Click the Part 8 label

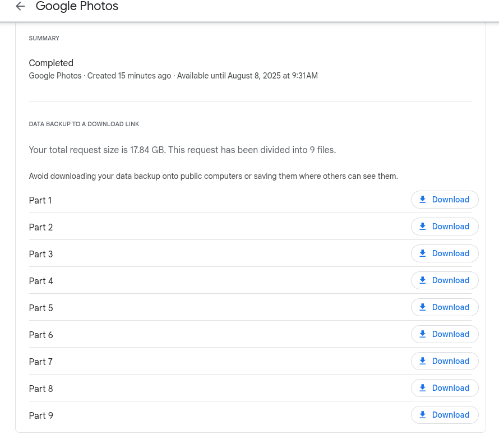pos(41,389)
